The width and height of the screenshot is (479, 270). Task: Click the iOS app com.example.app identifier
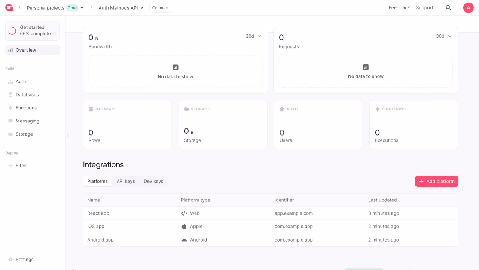click(294, 227)
